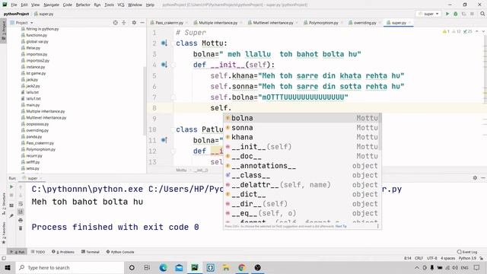Open search everywhere magnifier icon

pyautogui.click(x=482, y=14)
